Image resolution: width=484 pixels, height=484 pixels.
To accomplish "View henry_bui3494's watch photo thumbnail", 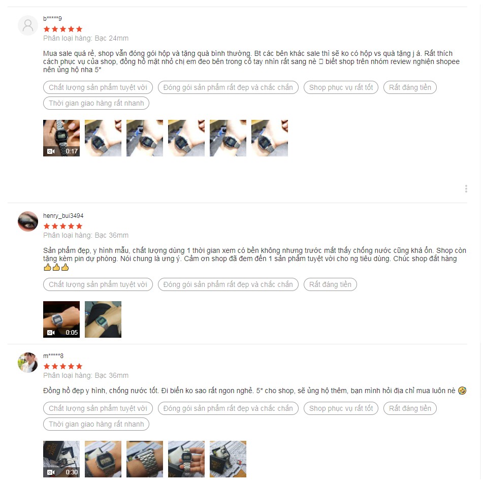I will coord(103,319).
